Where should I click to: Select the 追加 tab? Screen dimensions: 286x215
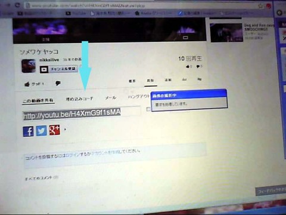pos(168,80)
